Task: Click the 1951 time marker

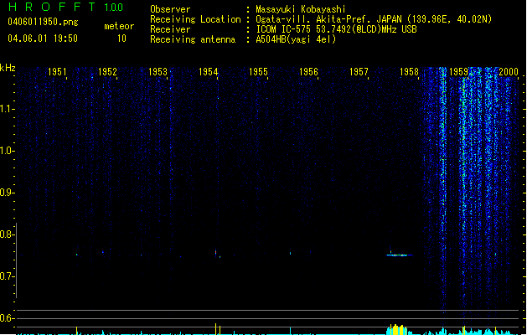Action: click(x=57, y=72)
